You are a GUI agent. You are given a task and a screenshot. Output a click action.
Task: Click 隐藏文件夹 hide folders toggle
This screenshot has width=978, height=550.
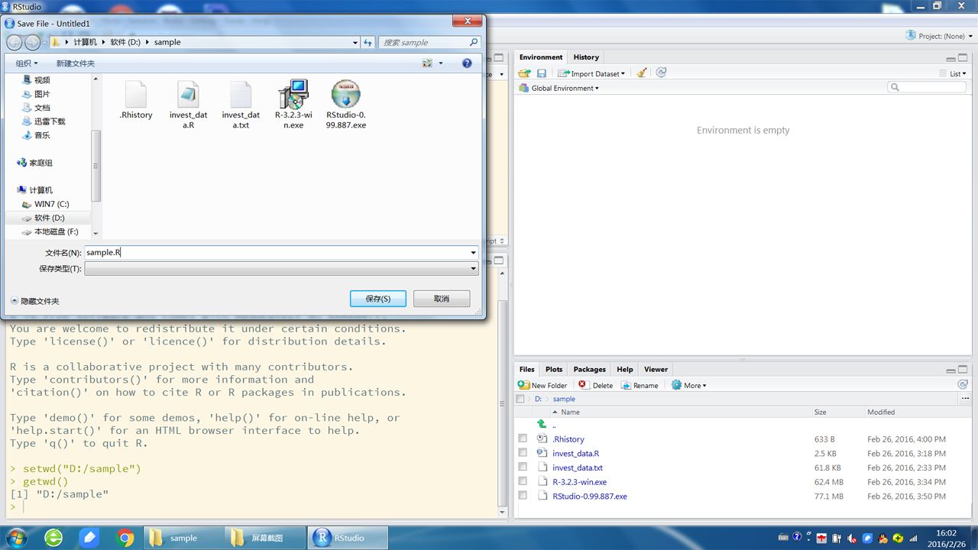[35, 301]
